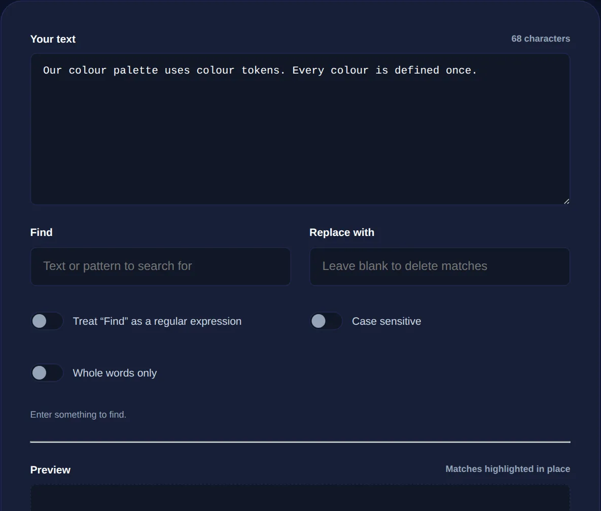Click the 68 characters counter
The width and height of the screenshot is (601, 511).
click(541, 39)
